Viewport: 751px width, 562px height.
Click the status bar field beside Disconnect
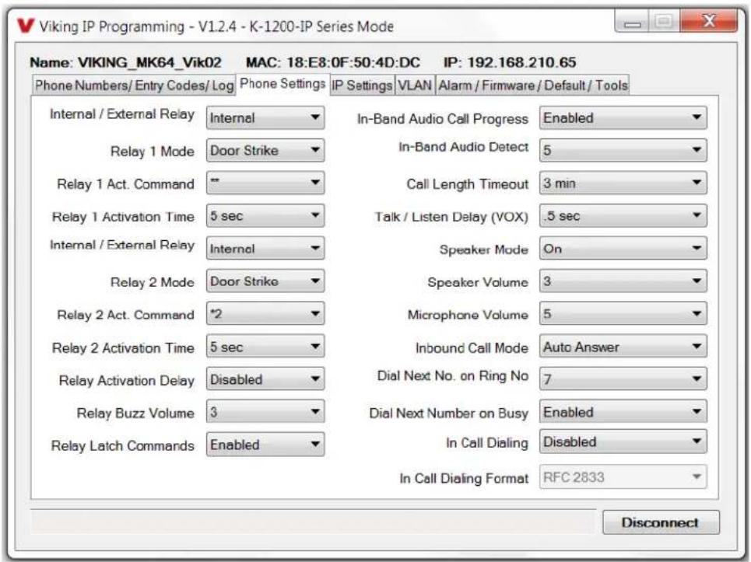[x=314, y=522]
